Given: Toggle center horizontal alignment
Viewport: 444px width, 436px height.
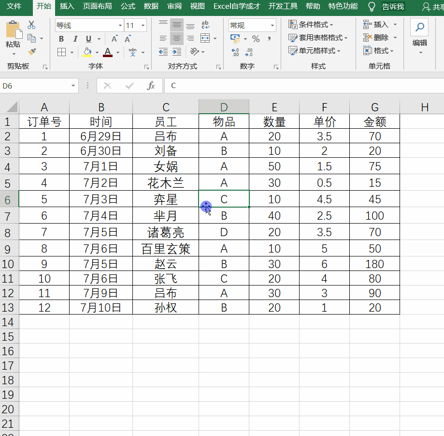Looking at the screenshot, I should [x=177, y=38].
